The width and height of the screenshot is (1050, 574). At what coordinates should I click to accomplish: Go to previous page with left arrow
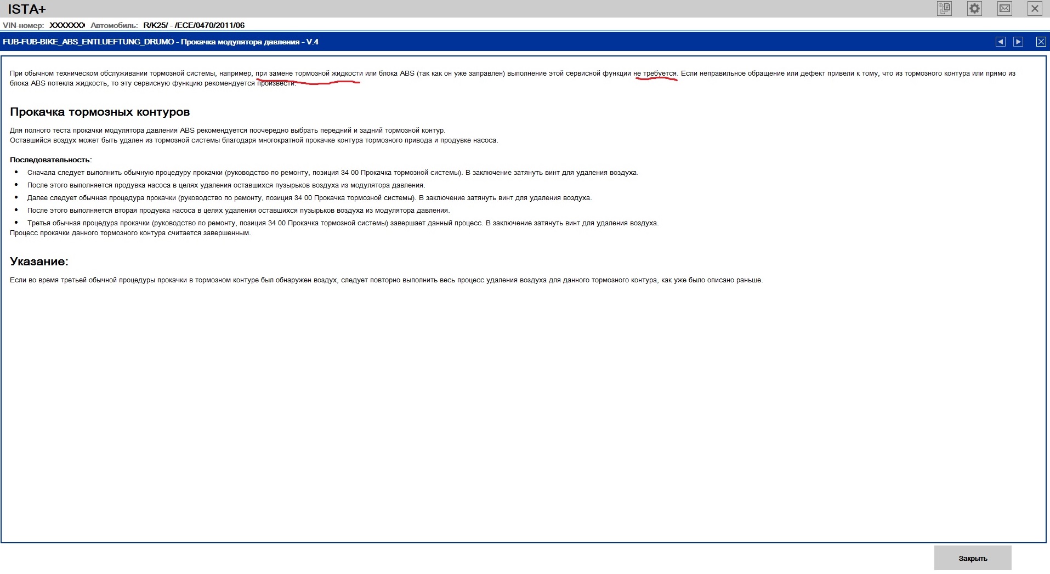(1001, 42)
